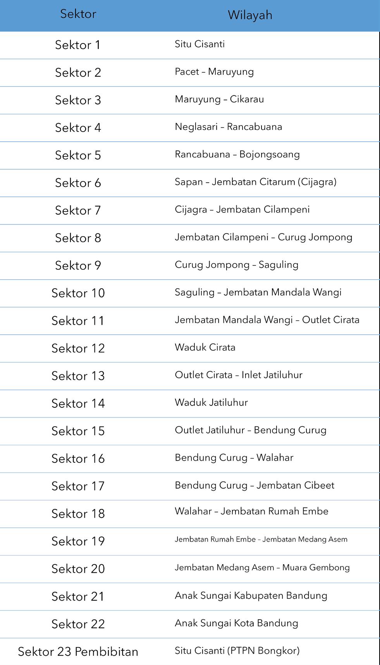Click the Sektor 1 cell
This screenshot has width=380, height=665.
78,45
